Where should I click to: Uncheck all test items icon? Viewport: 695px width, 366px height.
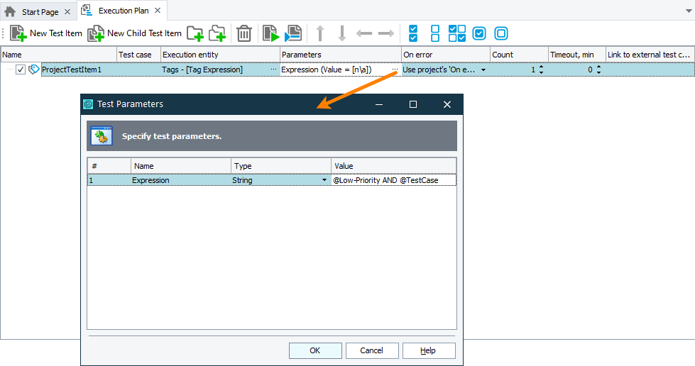coord(435,33)
